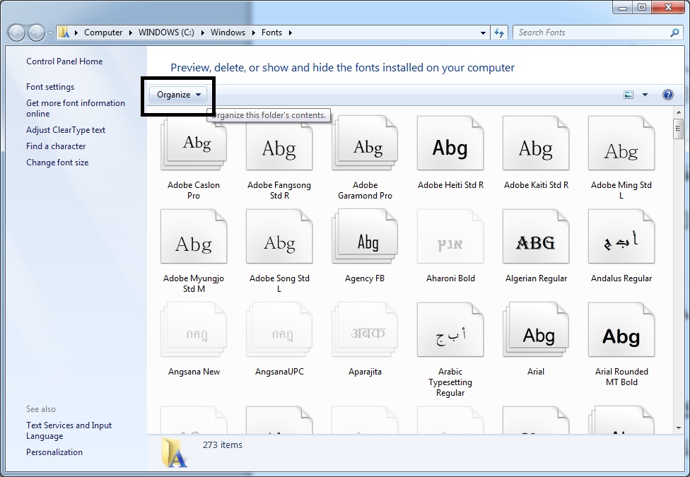Image resolution: width=690 pixels, height=477 pixels.
Task: Click Fonts in the address bar
Action: pos(271,33)
